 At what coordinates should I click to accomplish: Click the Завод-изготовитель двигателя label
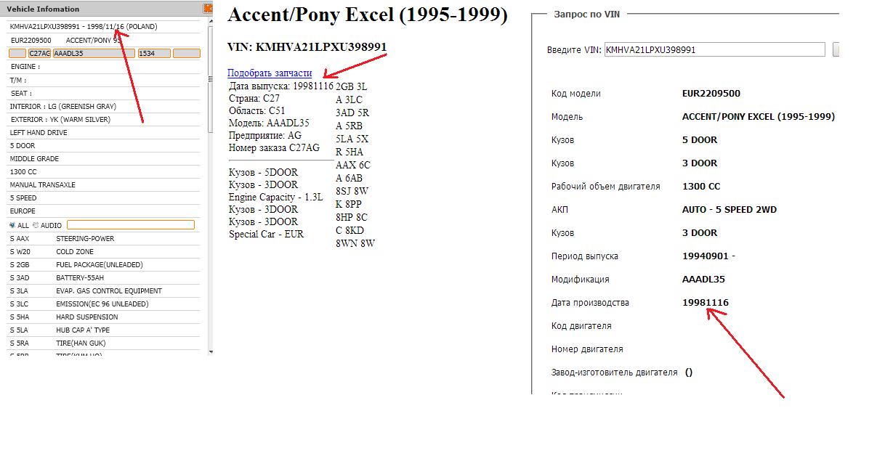(x=615, y=373)
